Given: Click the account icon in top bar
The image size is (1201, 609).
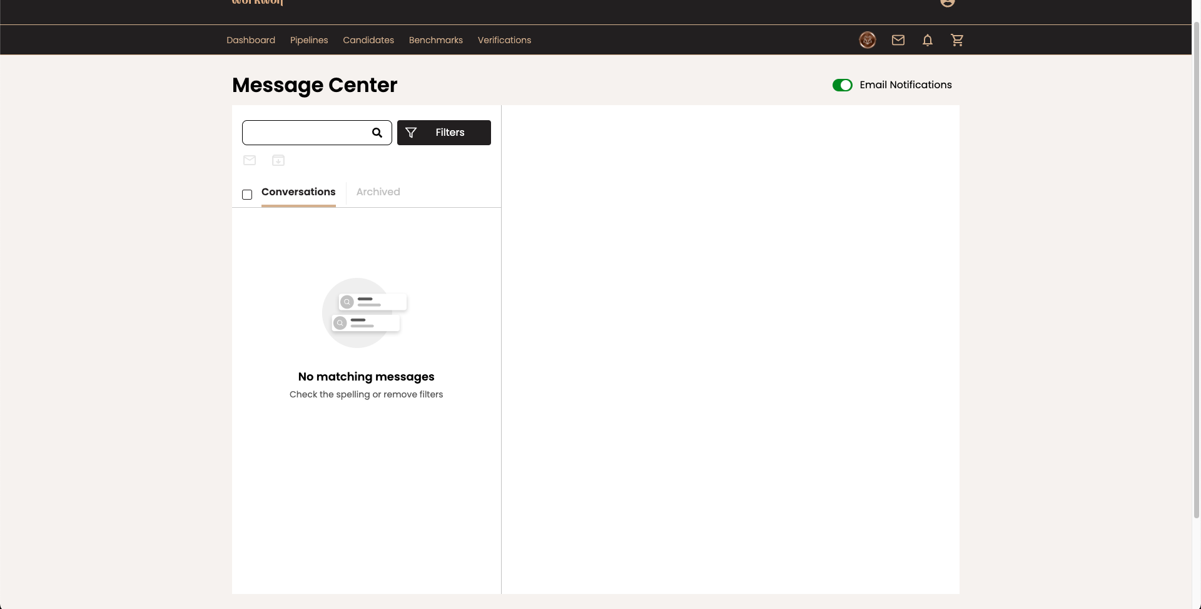Looking at the screenshot, I should point(947,3).
